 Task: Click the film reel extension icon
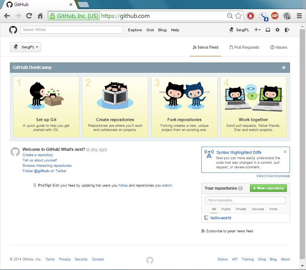pyautogui.click(x=287, y=16)
